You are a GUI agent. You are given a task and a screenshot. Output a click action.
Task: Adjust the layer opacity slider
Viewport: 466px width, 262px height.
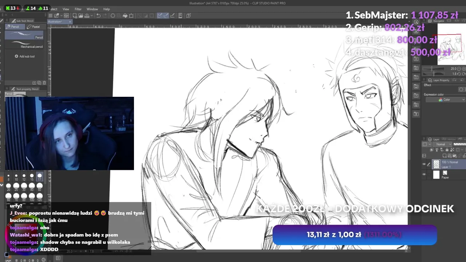click(x=459, y=144)
